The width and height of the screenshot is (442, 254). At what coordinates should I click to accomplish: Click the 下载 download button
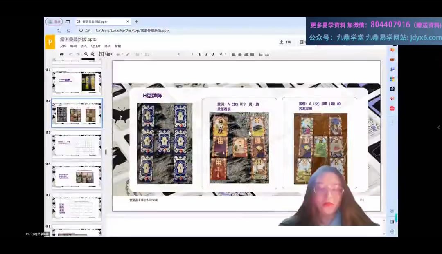(x=285, y=42)
